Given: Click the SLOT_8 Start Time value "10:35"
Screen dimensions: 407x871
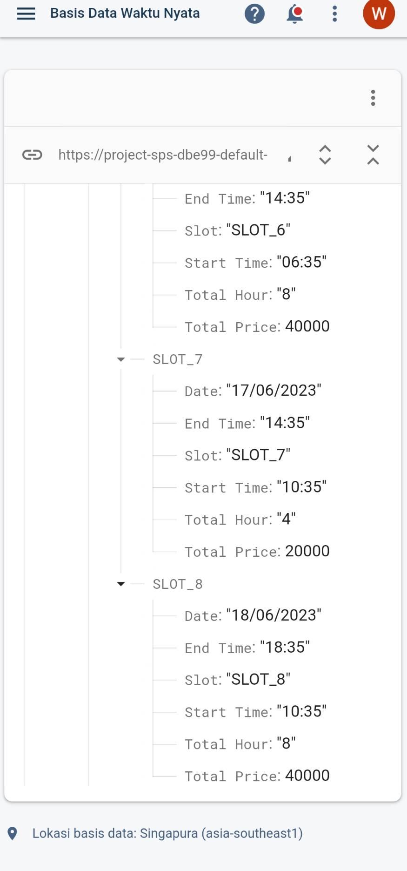Looking at the screenshot, I should click(x=301, y=711).
